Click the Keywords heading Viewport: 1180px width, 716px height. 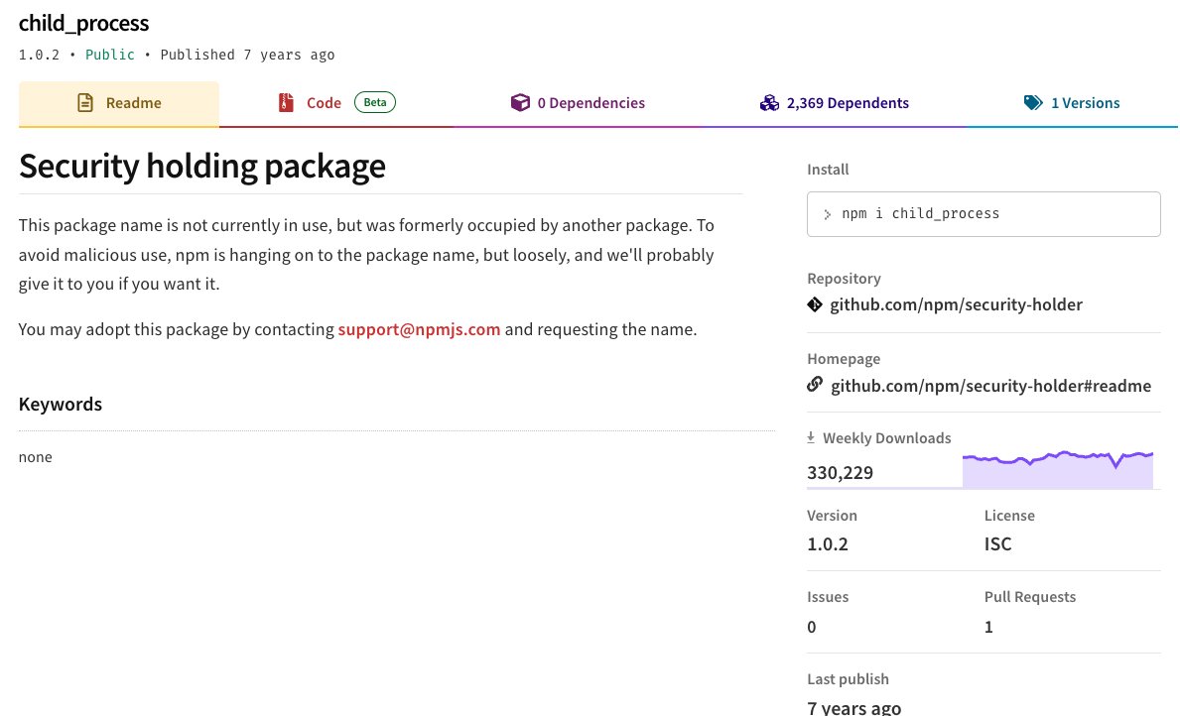tap(61, 404)
